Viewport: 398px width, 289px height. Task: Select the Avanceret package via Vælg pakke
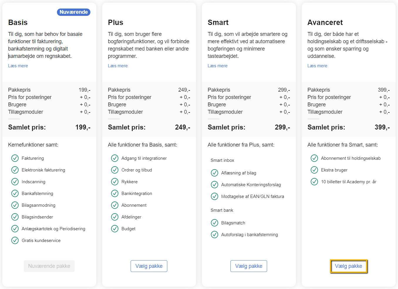(x=348, y=266)
